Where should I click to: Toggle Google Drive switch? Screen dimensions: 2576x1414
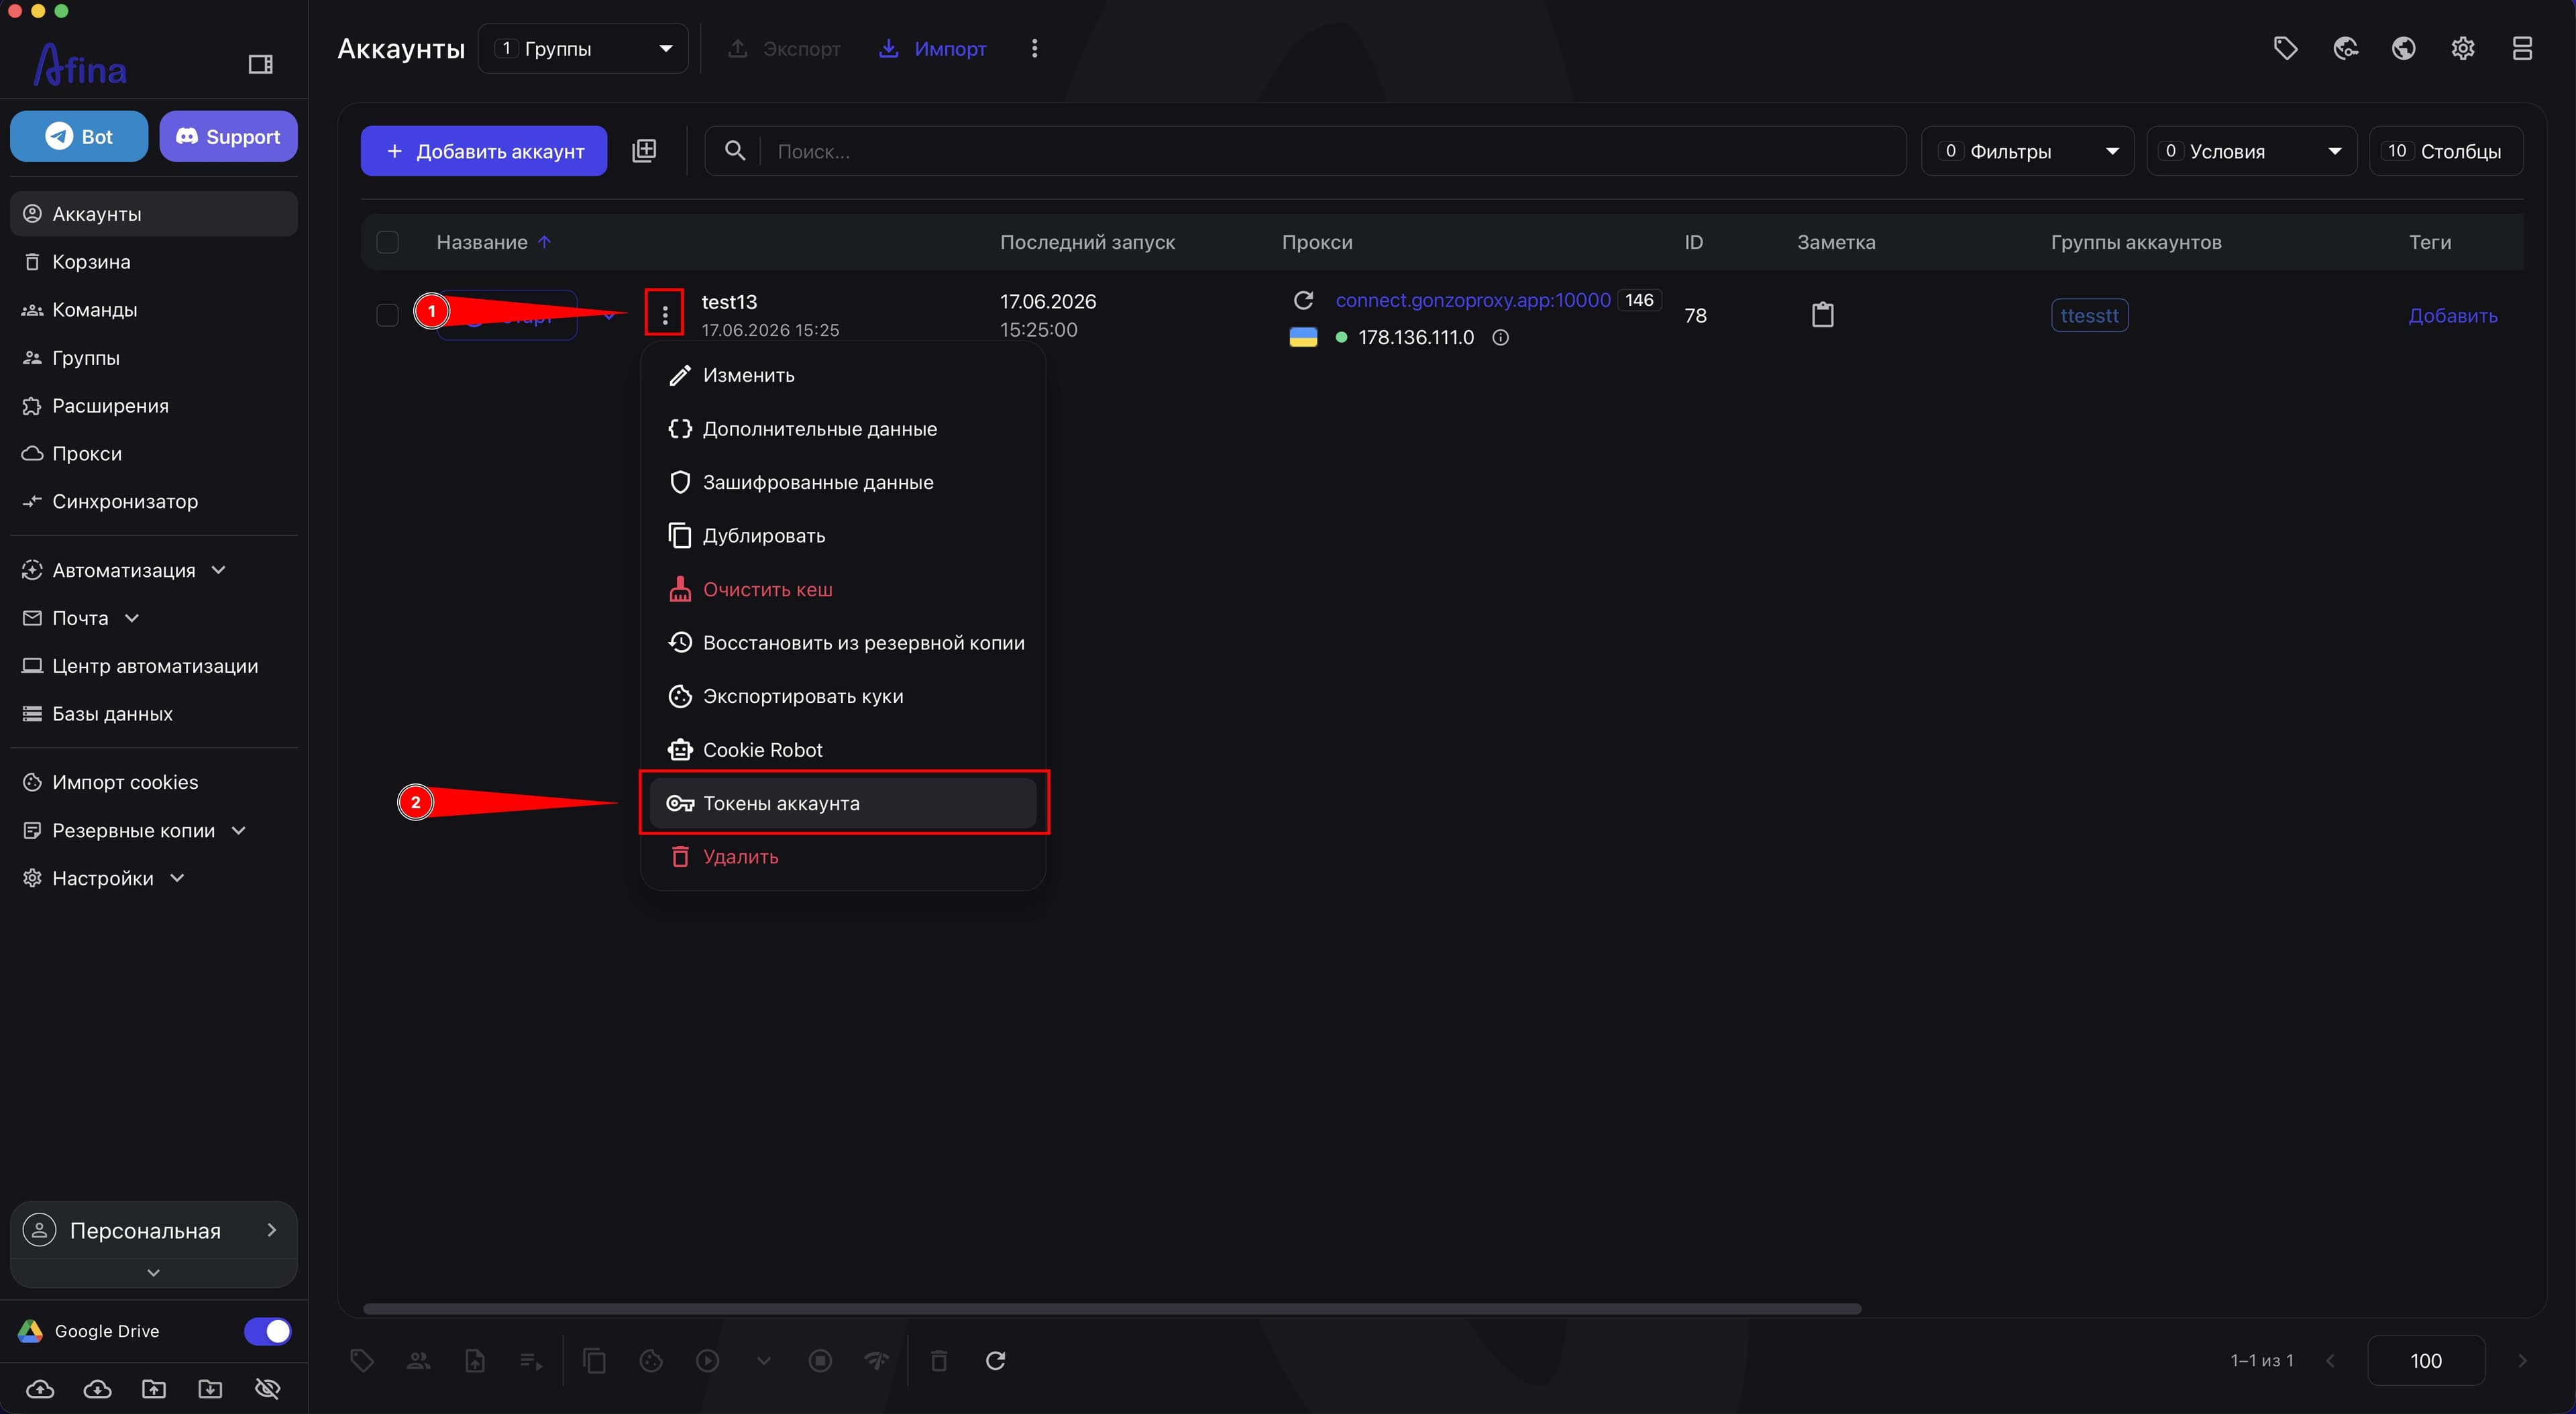click(267, 1331)
